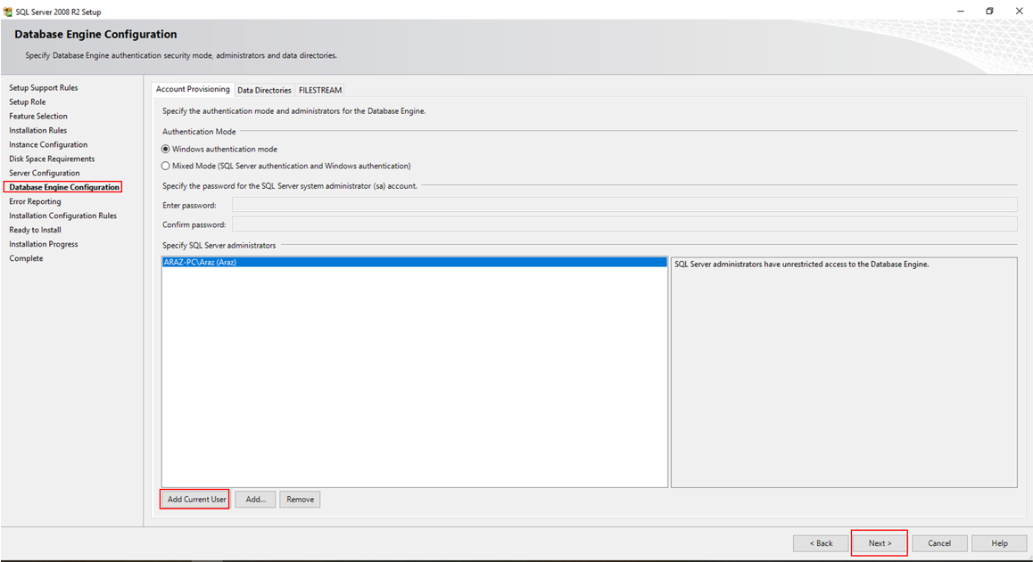
Task: Click Complete step in sidebar
Action: [x=27, y=258]
